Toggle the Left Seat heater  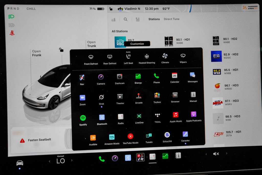click(x=128, y=58)
